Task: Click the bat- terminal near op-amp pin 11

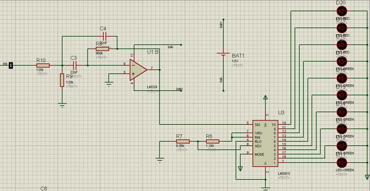Action: (x=181, y=45)
